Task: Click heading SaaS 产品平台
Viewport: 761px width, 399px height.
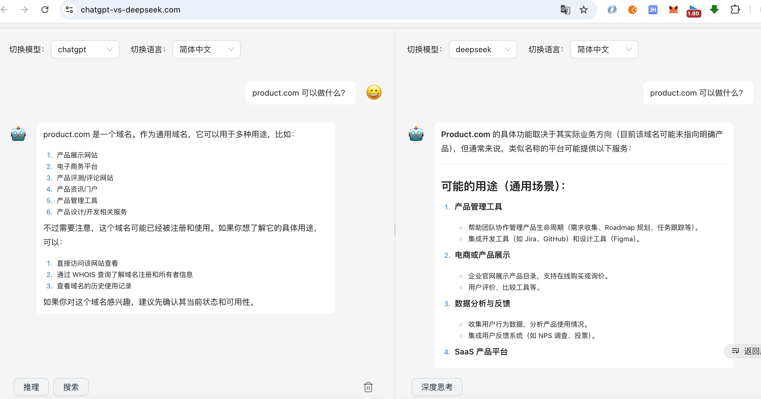Action: [x=481, y=352]
